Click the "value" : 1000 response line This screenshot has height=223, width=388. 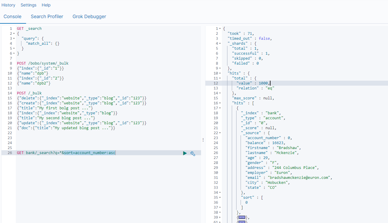253,83
